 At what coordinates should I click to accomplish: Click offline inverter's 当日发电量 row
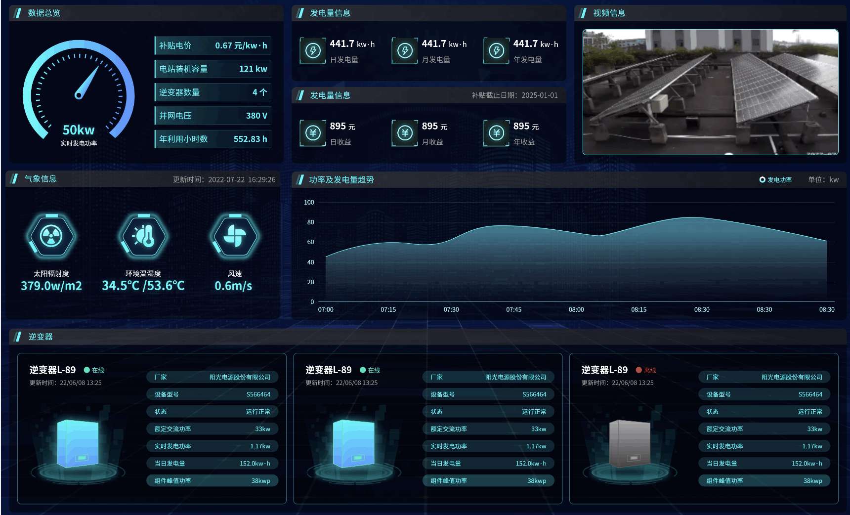click(x=765, y=464)
